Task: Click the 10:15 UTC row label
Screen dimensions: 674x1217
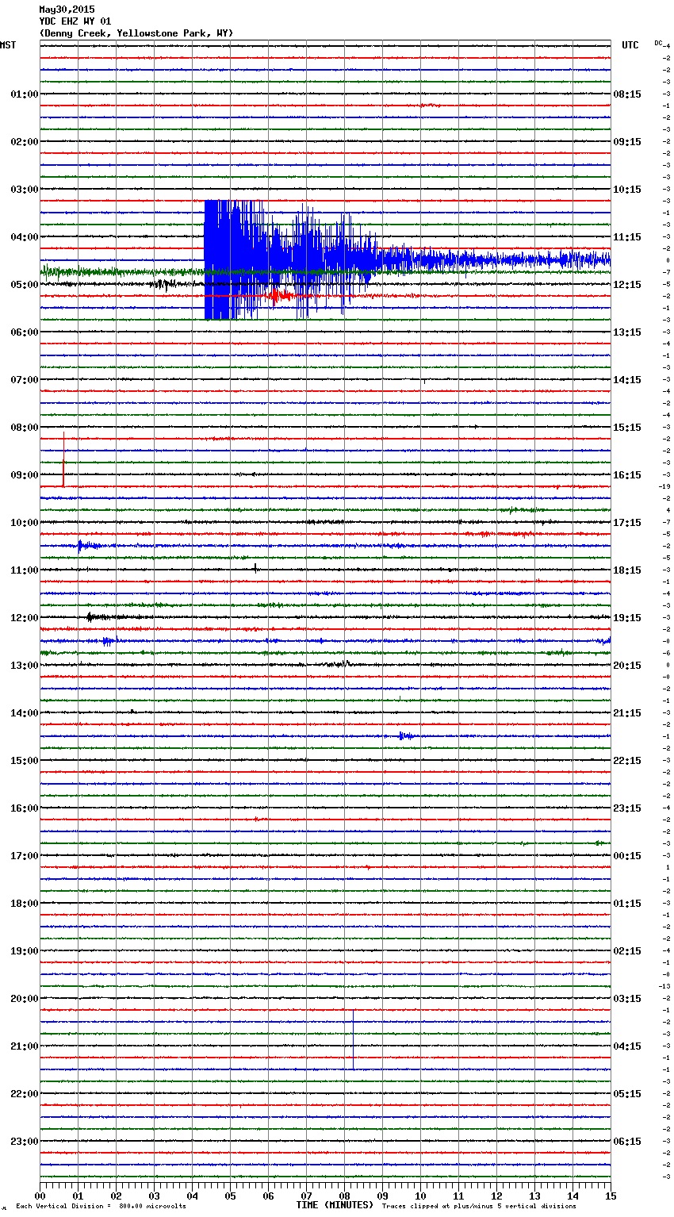Action: click(x=627, y=190)
